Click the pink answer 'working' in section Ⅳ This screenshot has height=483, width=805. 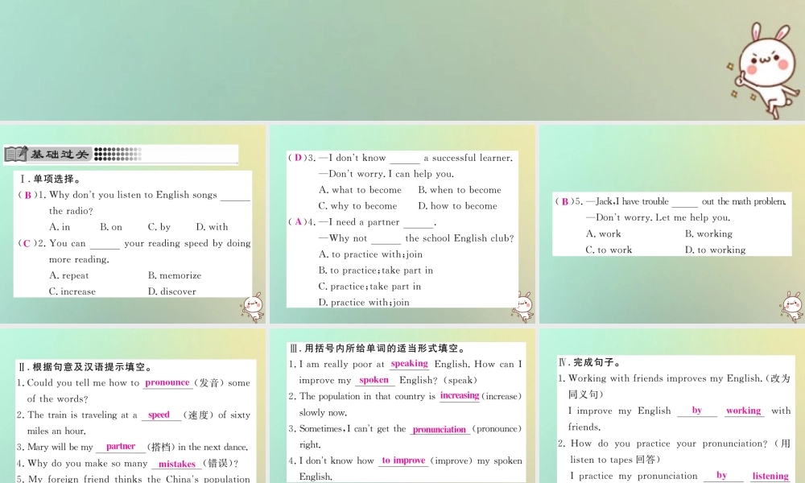point(743,411)
